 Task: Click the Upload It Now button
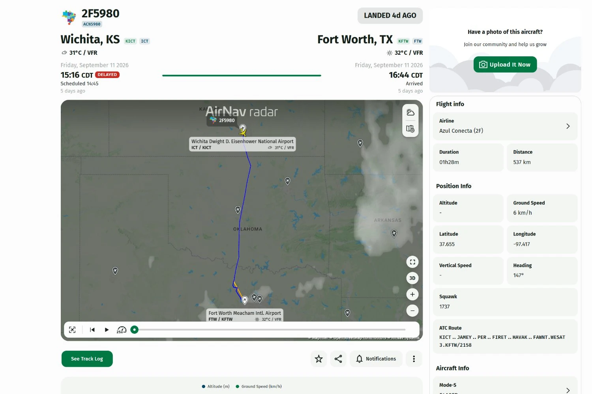pos(505,65)
